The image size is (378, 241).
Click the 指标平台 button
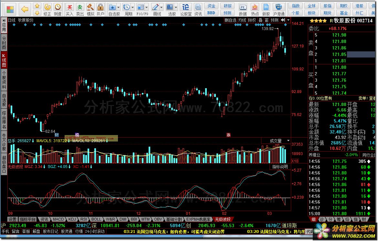point(27,219)
